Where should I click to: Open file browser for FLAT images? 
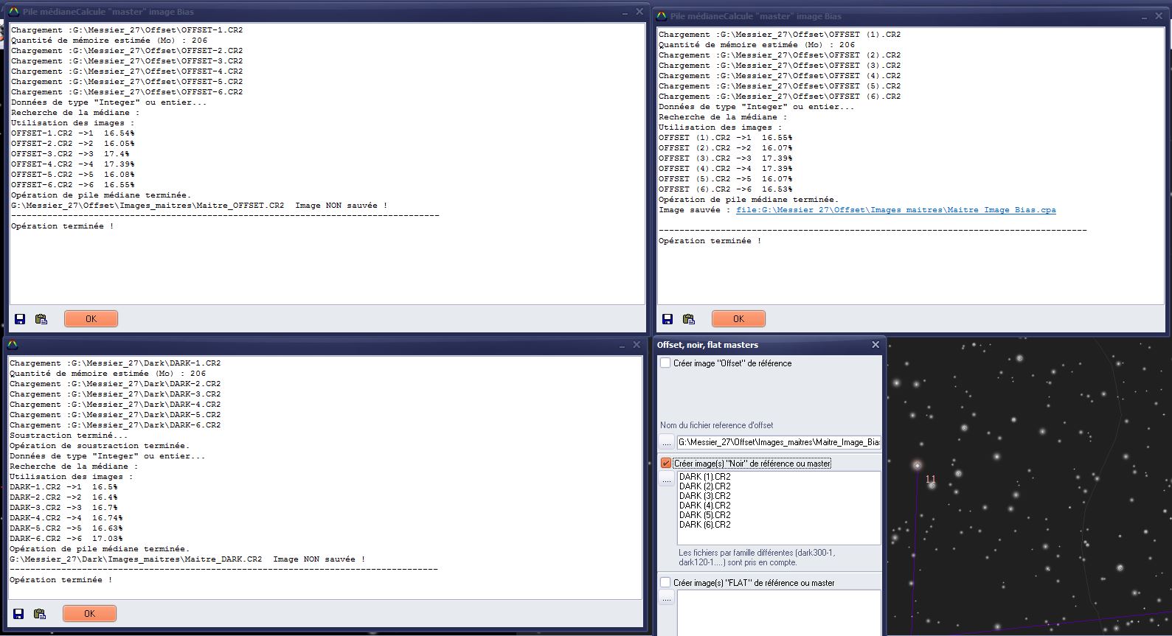(x=667, y=598)
